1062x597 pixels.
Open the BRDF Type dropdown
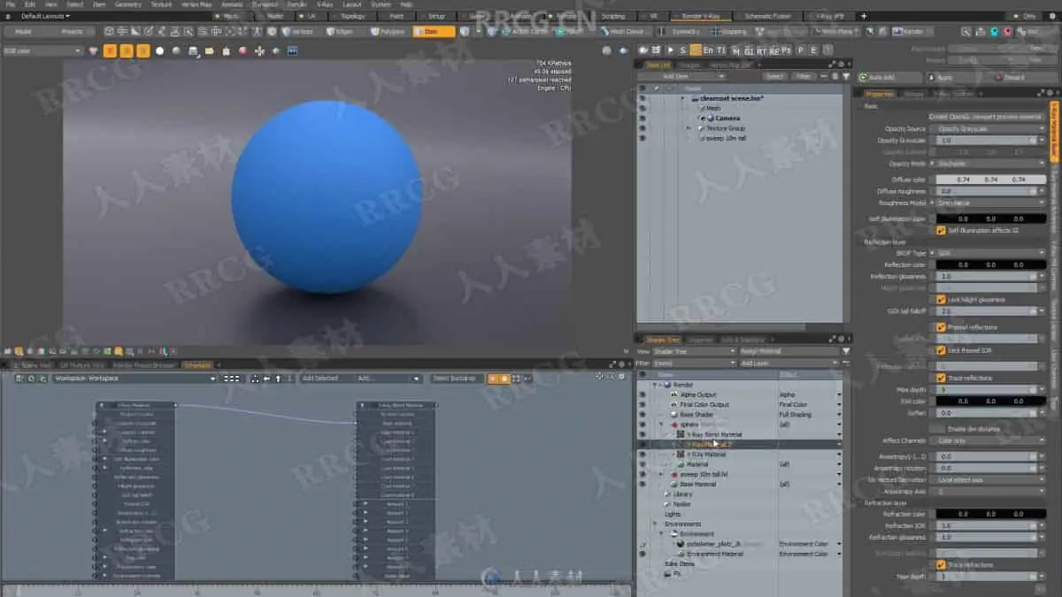(991, 253)
